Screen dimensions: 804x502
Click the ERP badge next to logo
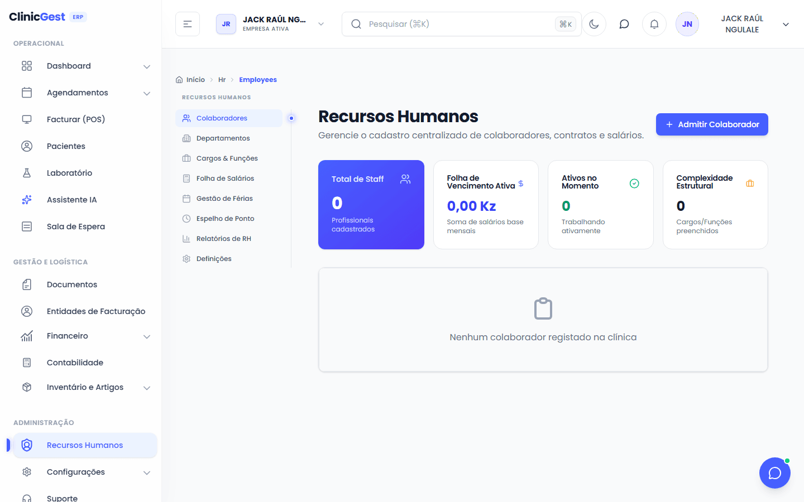click(78, 17)
